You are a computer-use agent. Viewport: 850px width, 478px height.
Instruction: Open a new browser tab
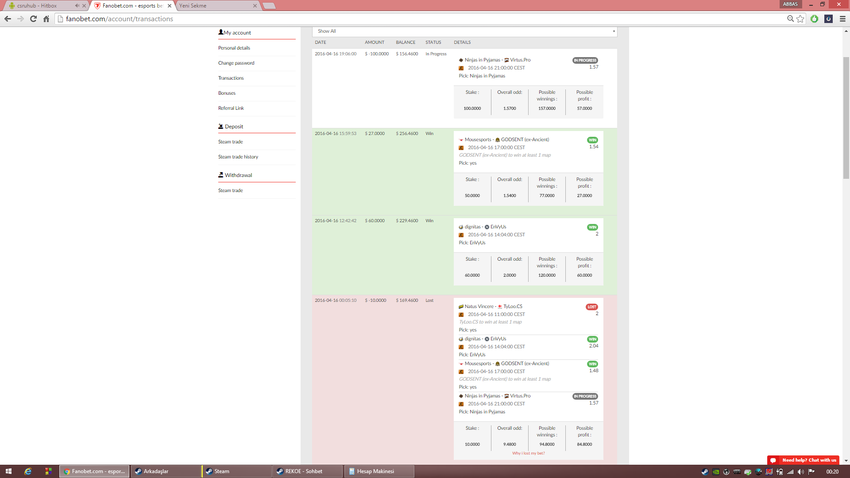[x=269, y=6]
